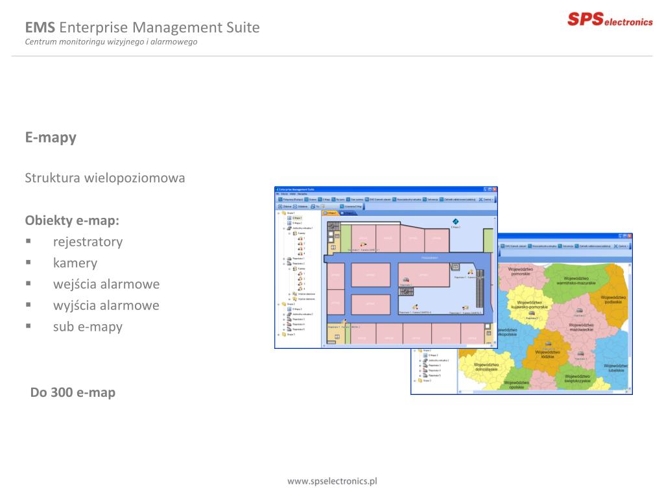Select Jednostka wirtualna 1 in the tree
Viewport: 664px width, 498px height.
[x=300, y=228]
